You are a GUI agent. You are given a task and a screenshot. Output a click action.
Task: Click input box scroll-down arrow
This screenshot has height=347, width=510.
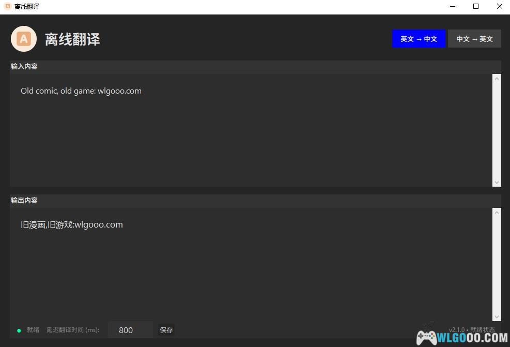click(x=497, y=182)
